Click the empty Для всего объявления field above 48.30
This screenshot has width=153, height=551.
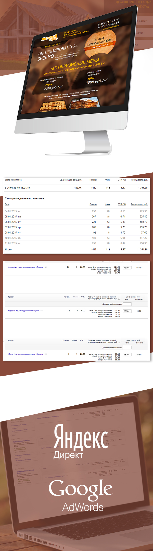127,348
